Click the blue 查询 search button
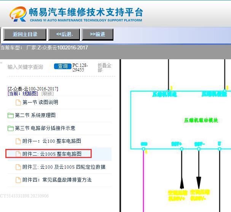Image resolution: width=231 pixels, height=212 pixels. [63, 66]
